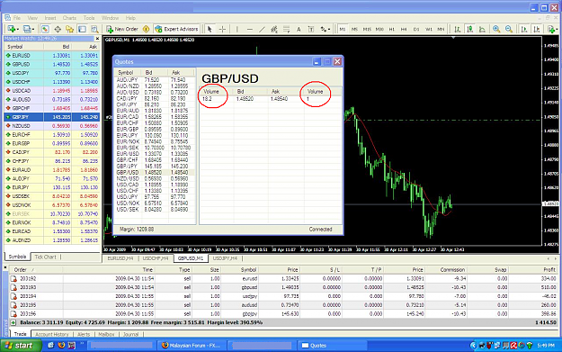
Task: Select the trendline tool
Action: tap(262, 29)
